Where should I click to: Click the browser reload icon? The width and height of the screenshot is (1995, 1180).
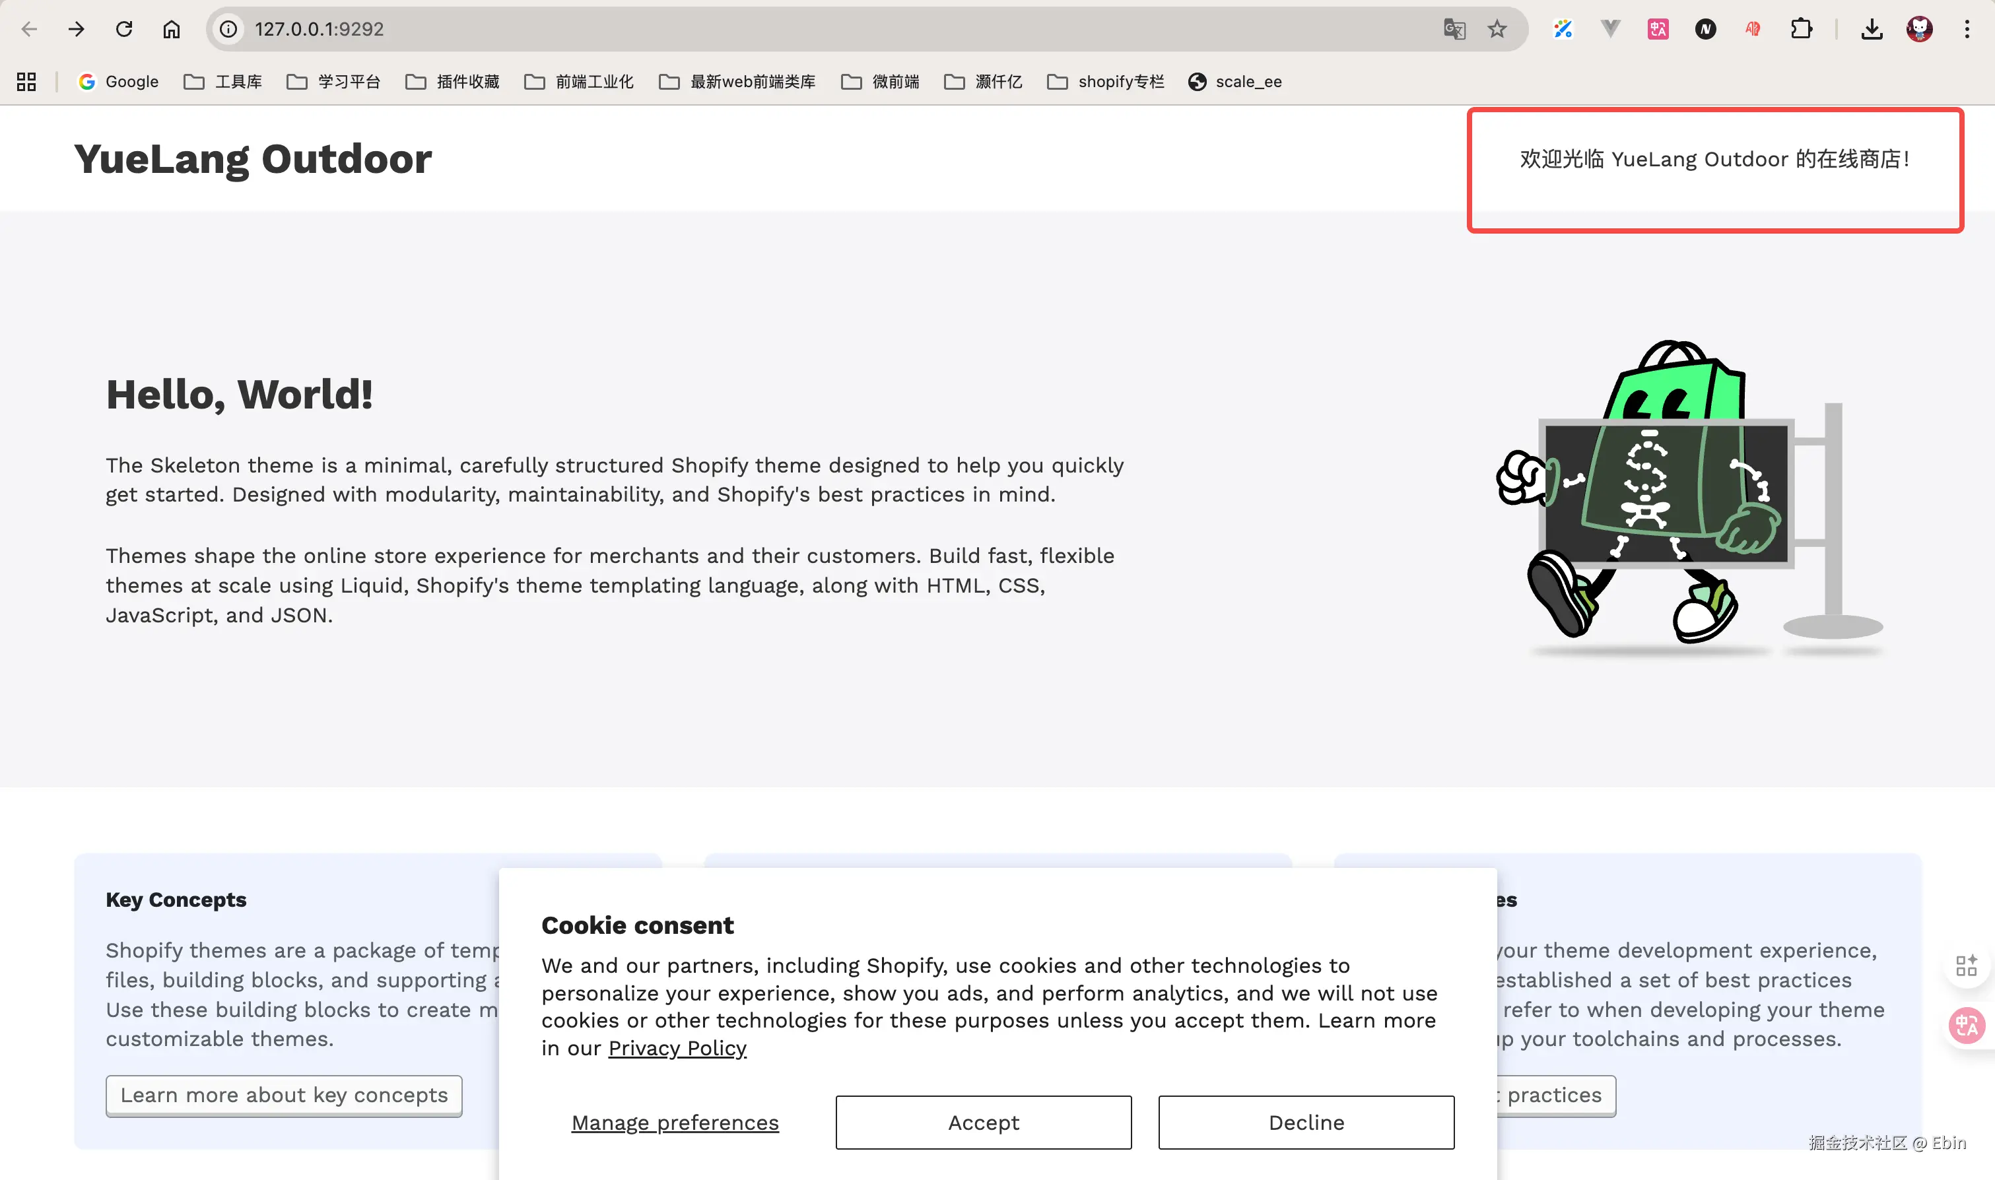(124, 30)
